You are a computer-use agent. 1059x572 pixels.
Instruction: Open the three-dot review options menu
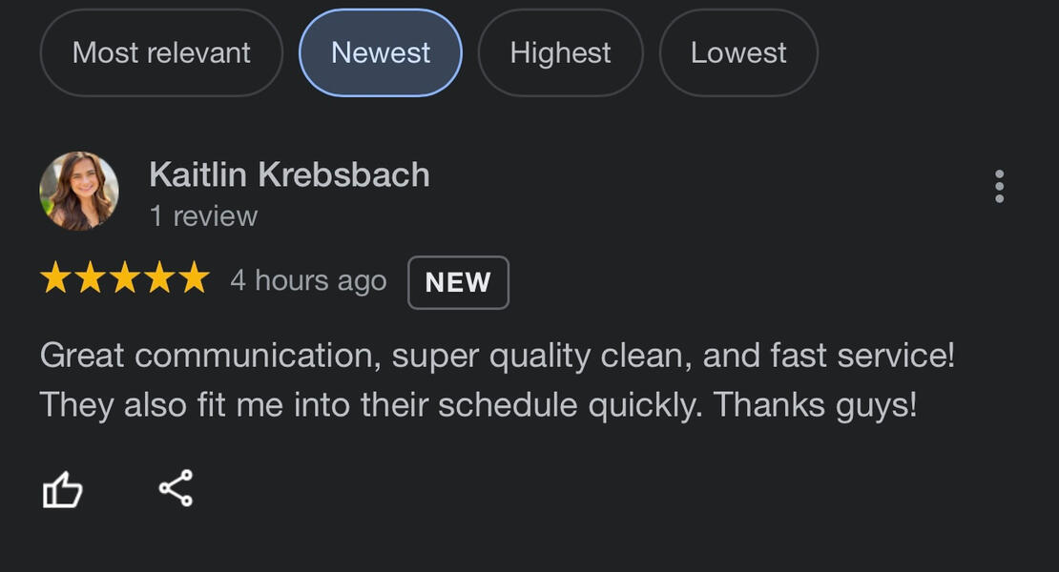tap(999, 187)
